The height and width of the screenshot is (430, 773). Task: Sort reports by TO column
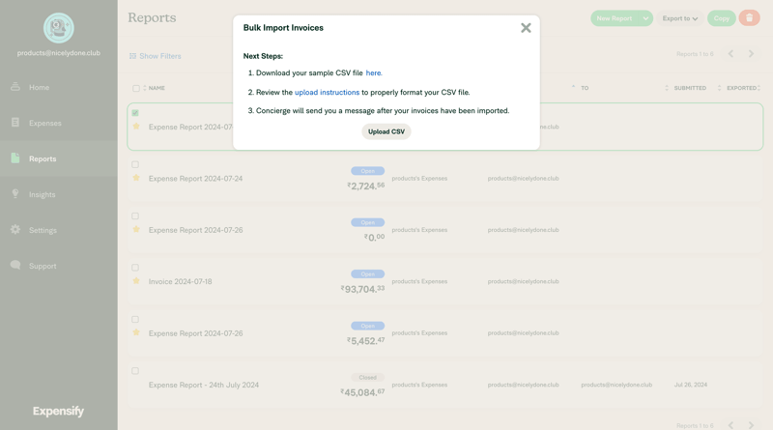point(585,88)
